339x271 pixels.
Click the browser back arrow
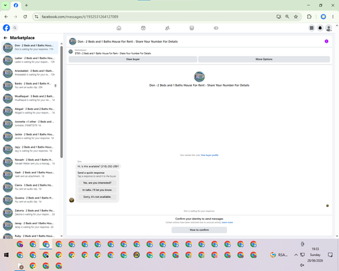click(x=6, y=17)
